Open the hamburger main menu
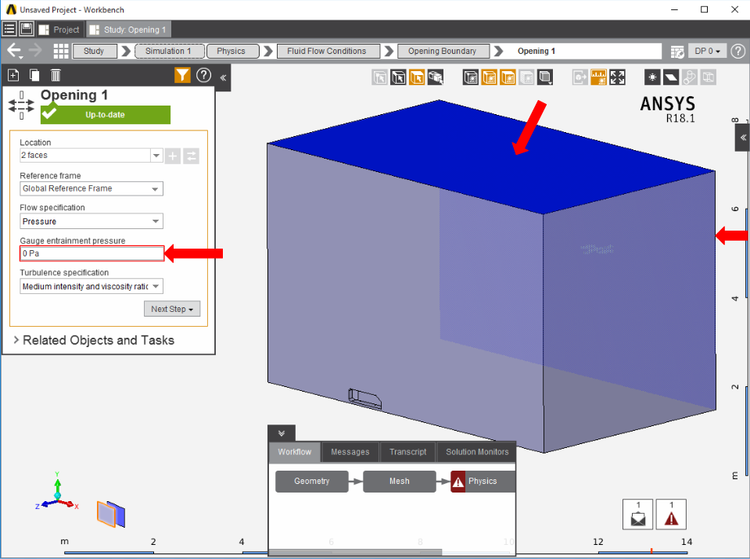Image resolution: width=750 pixels, height=559 pixels. point(9,29)
